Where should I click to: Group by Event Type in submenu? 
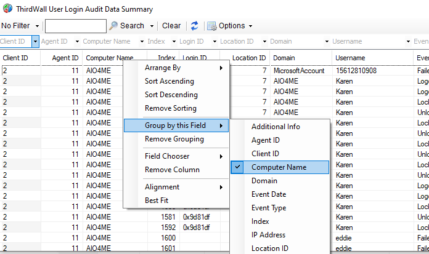click(280, 208)
